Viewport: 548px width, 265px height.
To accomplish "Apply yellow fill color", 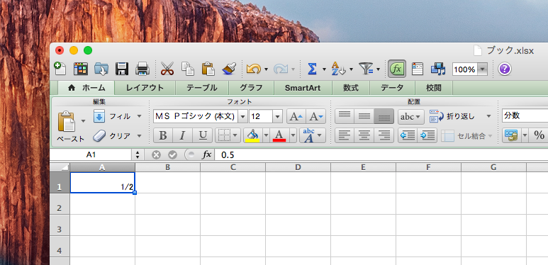I will click(x=252, y=135).
